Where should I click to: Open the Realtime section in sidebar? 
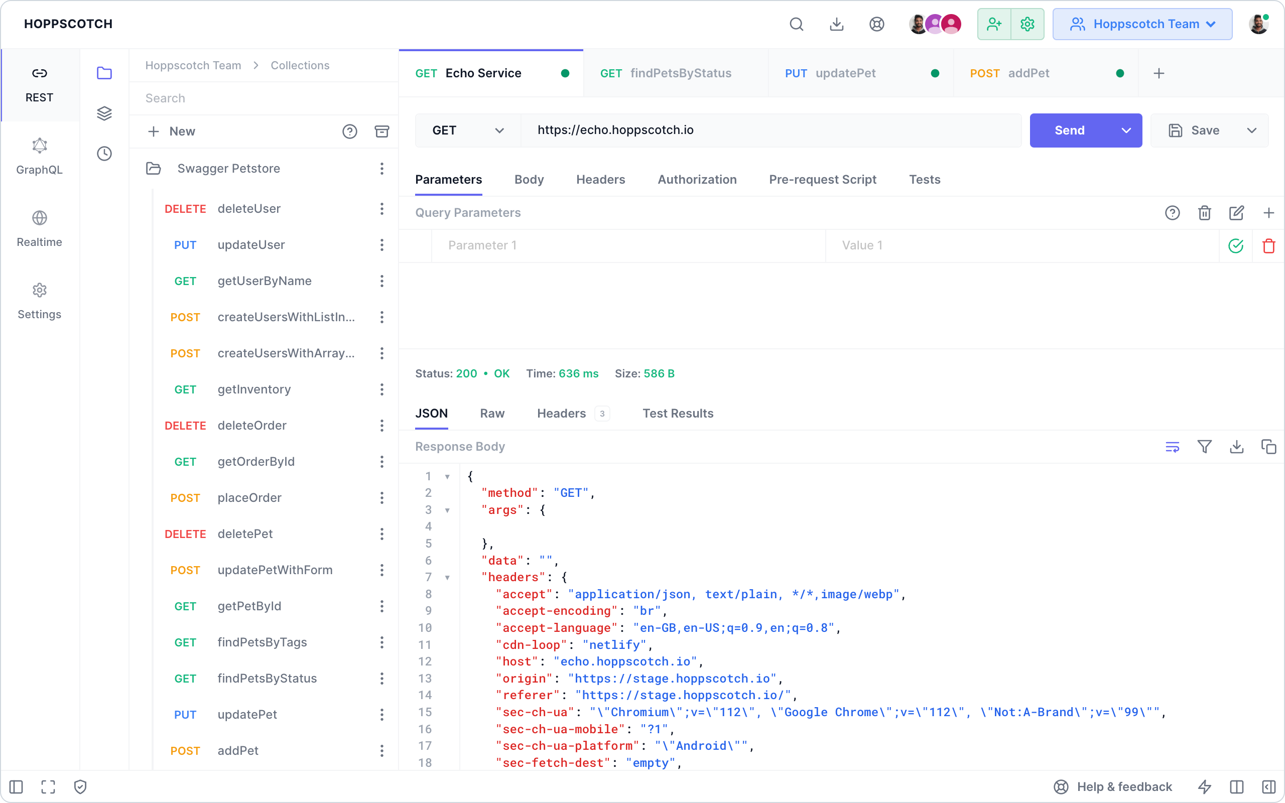(39, 228)
